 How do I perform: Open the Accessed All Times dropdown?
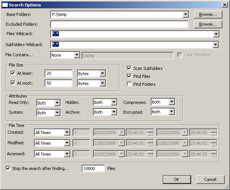(x=67, y=154)
